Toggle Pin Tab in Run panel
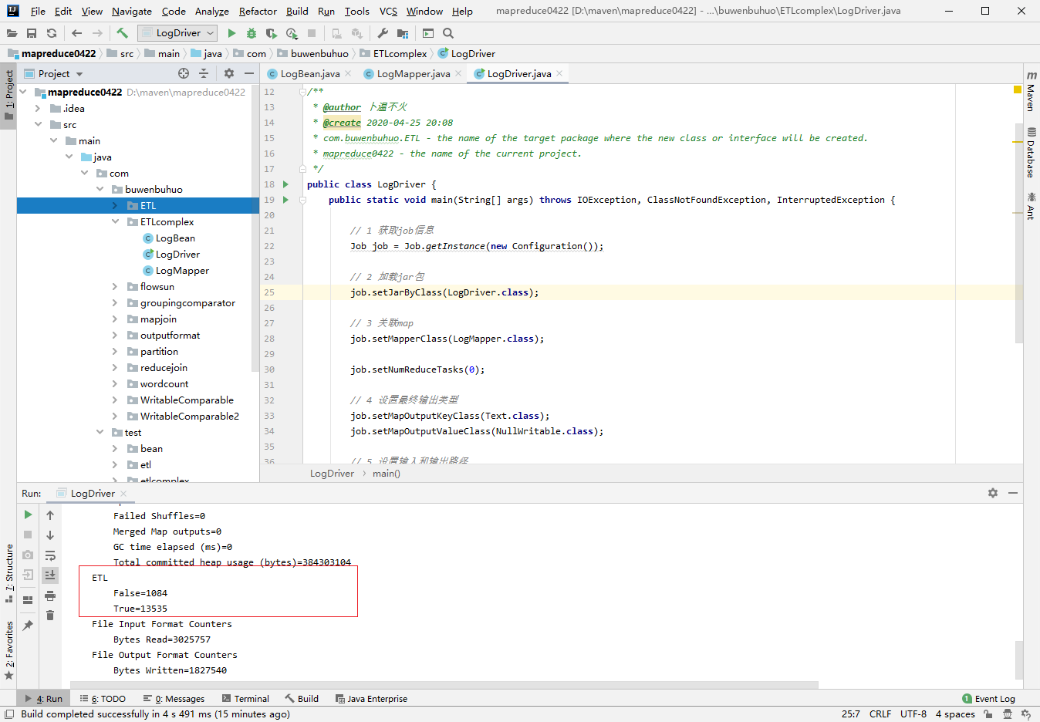Viewport: 1040px width, 722px height. pos(28,626)
